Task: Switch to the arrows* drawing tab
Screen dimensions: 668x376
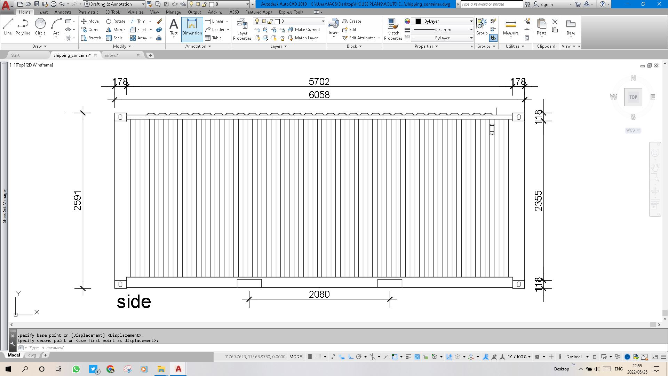Action: 112,55
